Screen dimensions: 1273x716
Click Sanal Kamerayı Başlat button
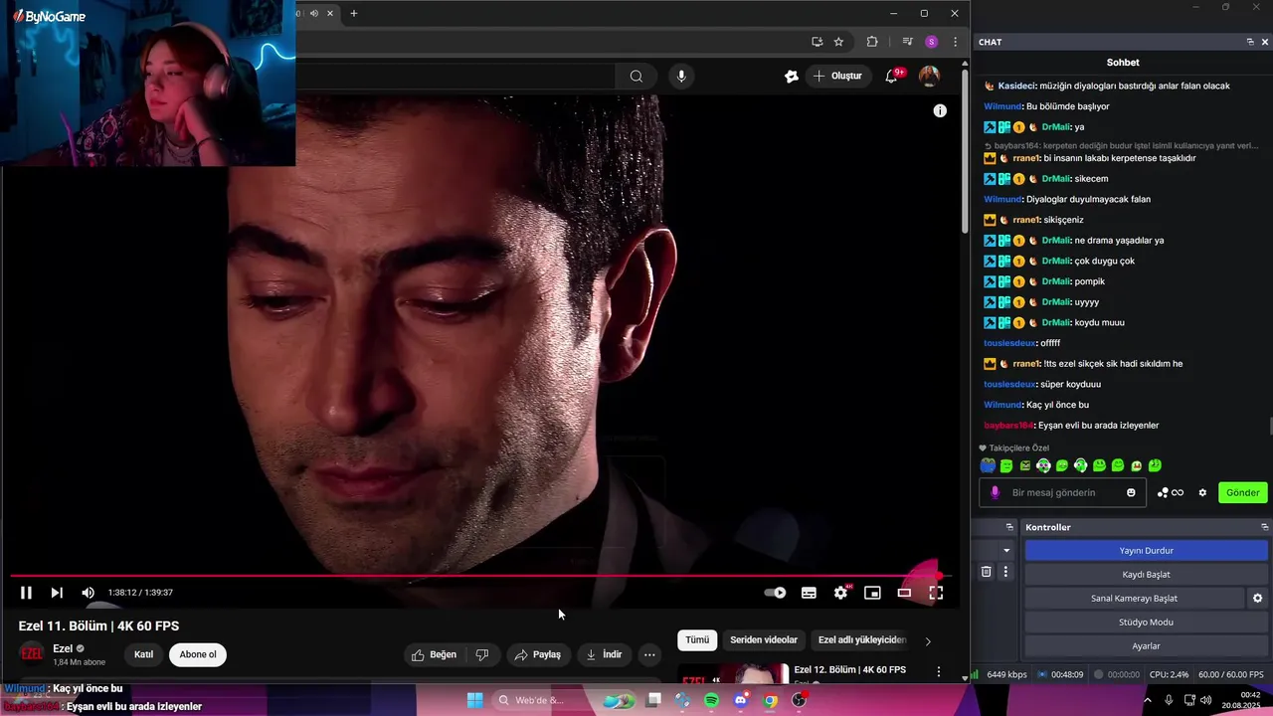tap(1134, 598)
